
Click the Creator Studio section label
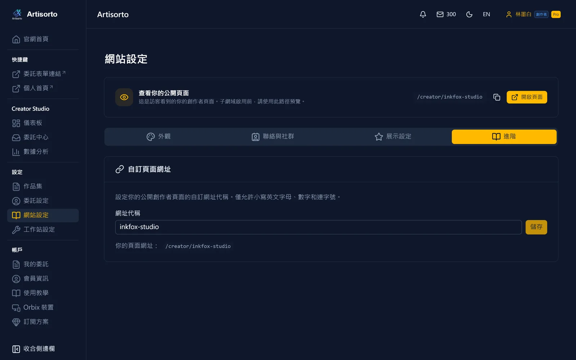tap(31, 109)
